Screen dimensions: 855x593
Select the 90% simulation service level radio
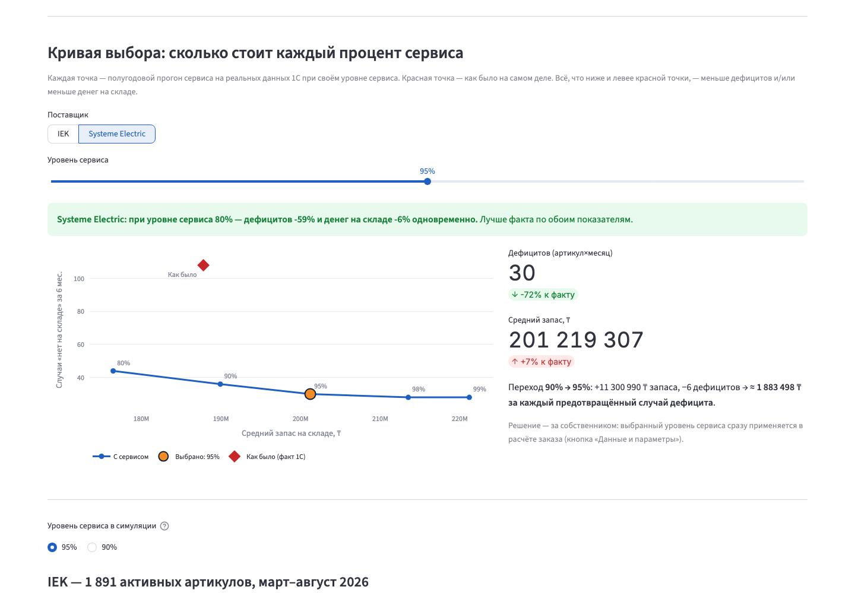click(x=92, y=547)
